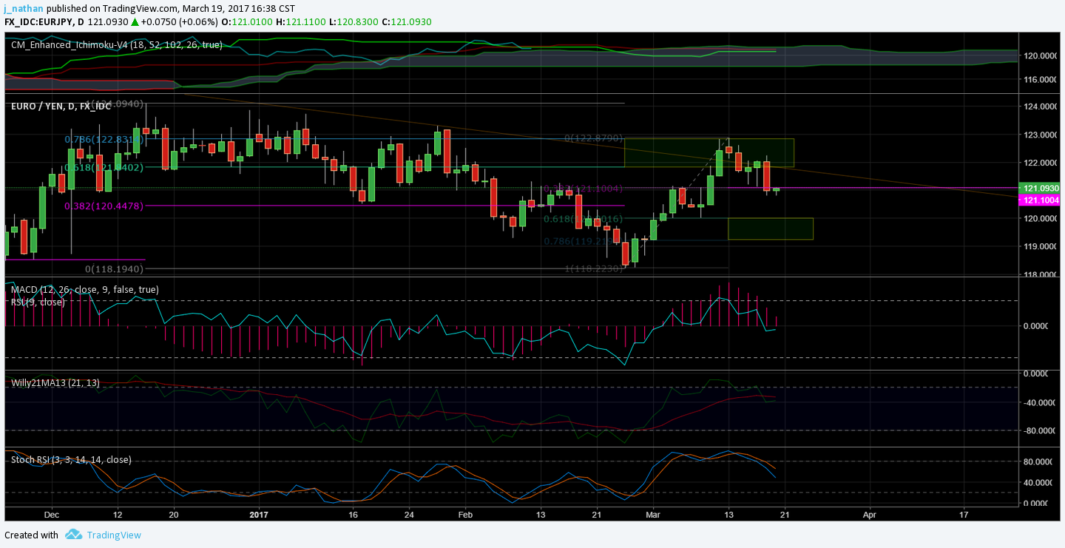The width and height of the screenshot is (1065, 548).
Task: Click the Feb label on the date axis
Action: 465,514
